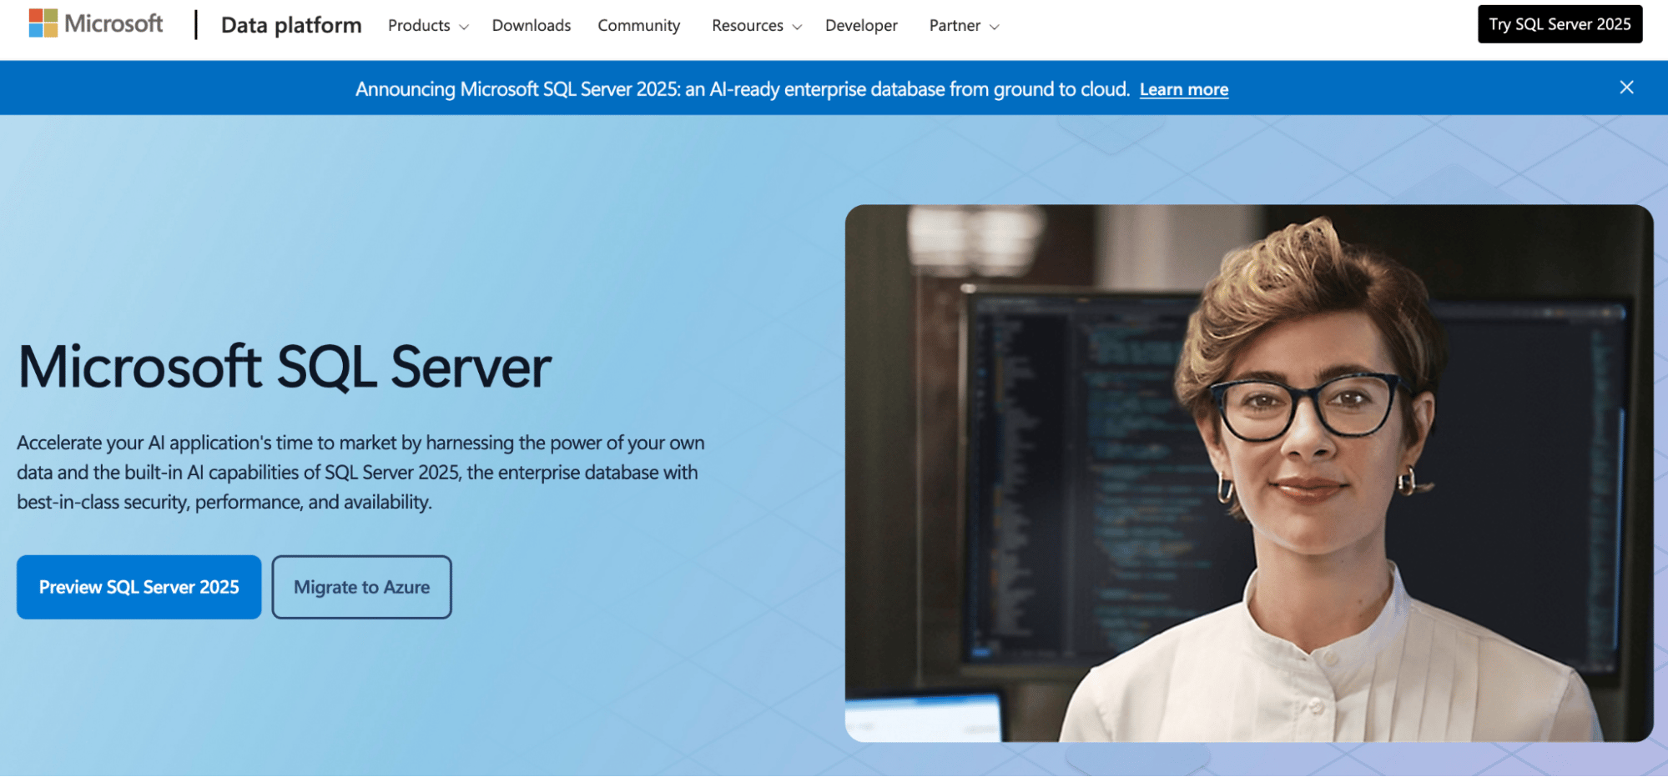The height and width of the screenshot is (777, 1668).
Task: Open the Resources dropdown menu
Action: (x=757, y=26)
